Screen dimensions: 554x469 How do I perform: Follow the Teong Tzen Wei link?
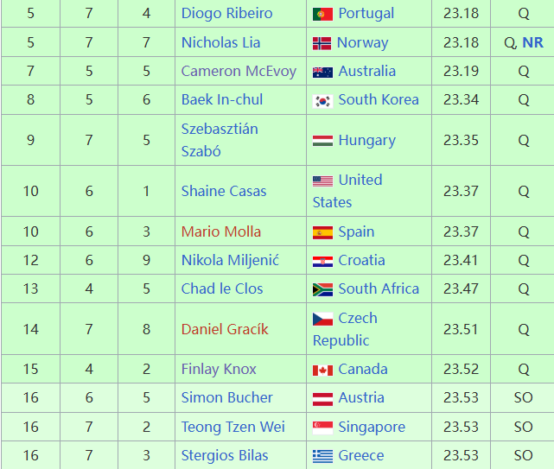pos(232,427)
